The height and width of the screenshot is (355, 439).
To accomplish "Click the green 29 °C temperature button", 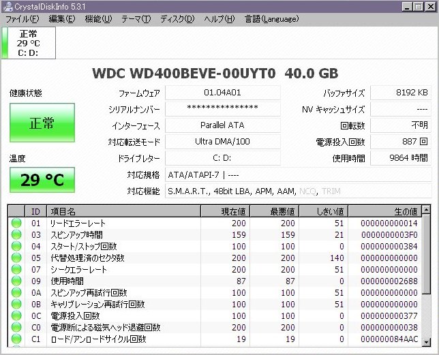I will click(42, 180).
